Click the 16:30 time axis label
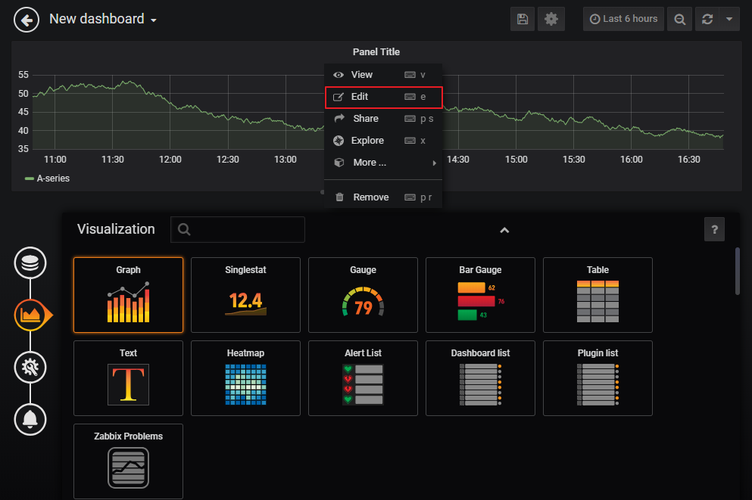This screenshot has height=500, width=752. pos(688,160)
